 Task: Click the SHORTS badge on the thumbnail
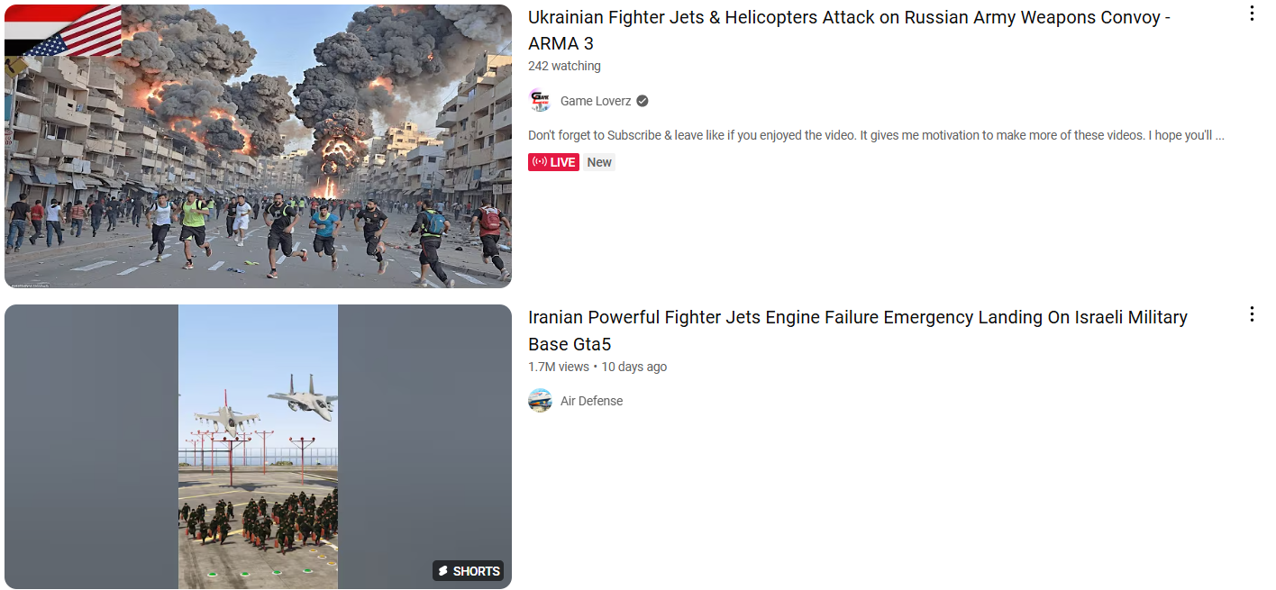point(469,571)
